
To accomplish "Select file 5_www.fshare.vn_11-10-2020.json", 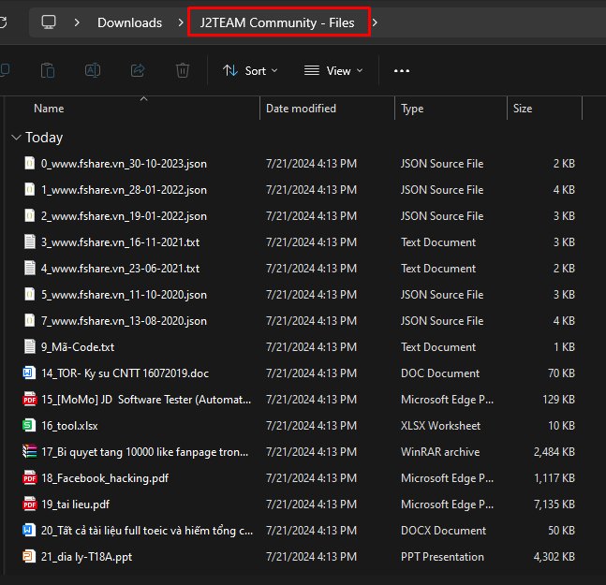I will point(124,295).
